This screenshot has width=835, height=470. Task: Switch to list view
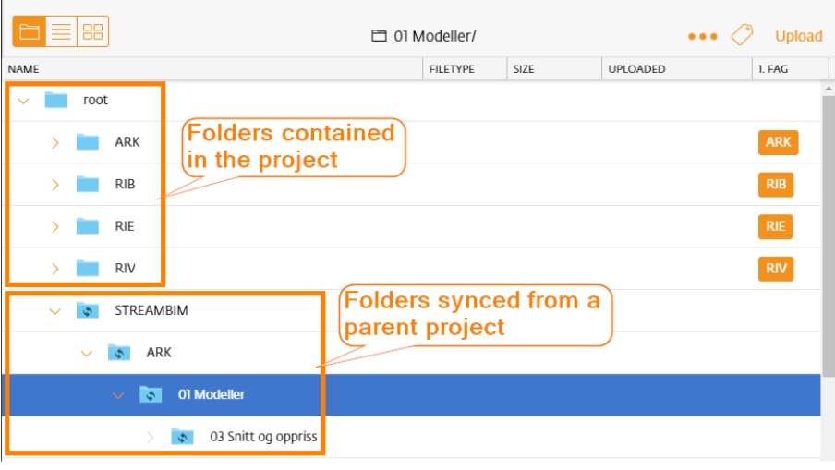coord(61,32)
